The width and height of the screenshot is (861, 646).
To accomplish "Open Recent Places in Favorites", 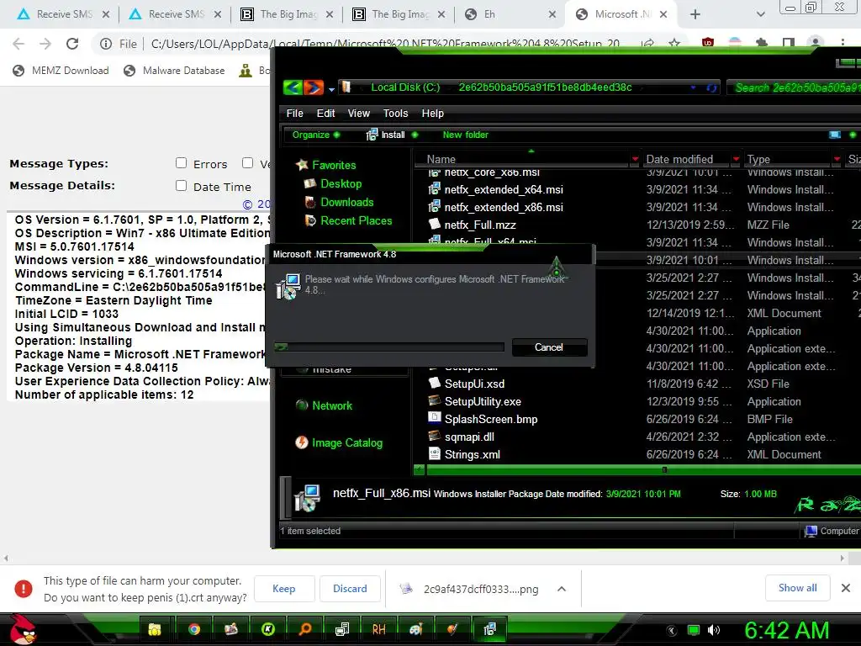I will point(357,221).
